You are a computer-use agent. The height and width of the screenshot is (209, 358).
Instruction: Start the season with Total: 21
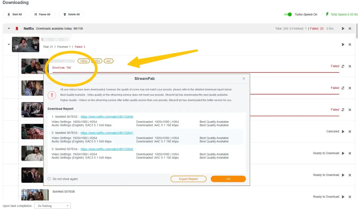coord(343,44)
